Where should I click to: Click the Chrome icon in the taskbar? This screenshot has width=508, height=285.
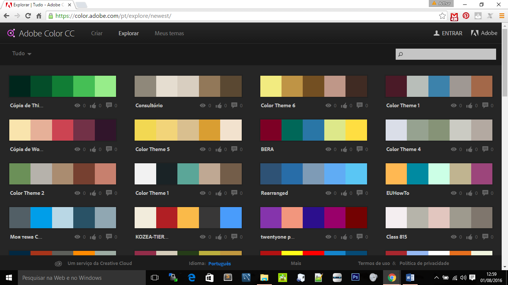pos(392,277)
